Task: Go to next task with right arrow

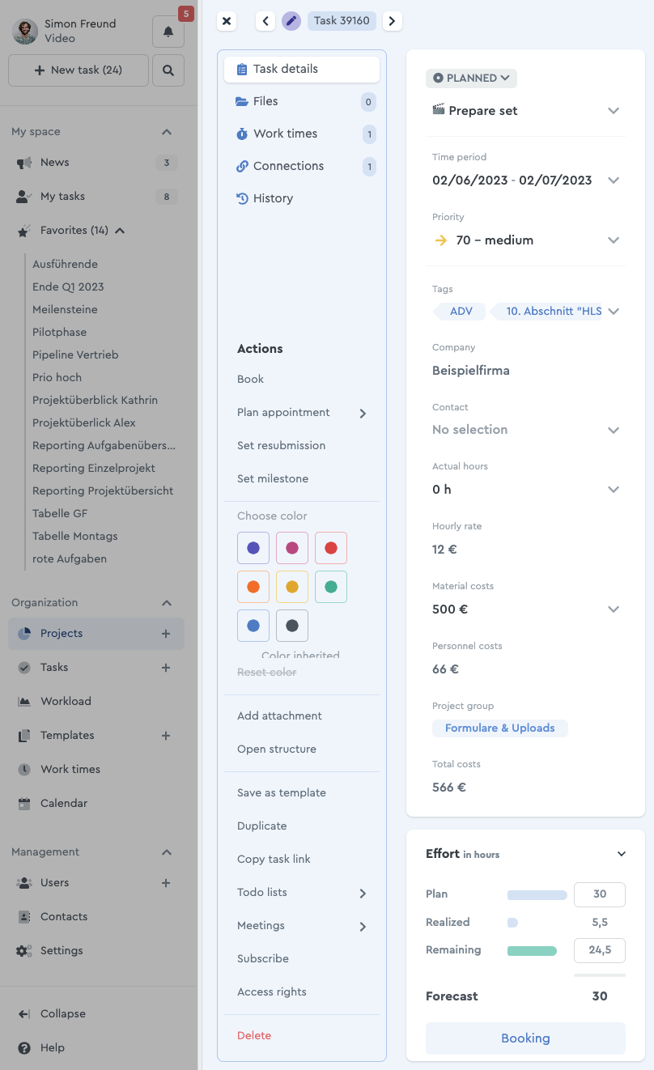Action: click(393, 21)
